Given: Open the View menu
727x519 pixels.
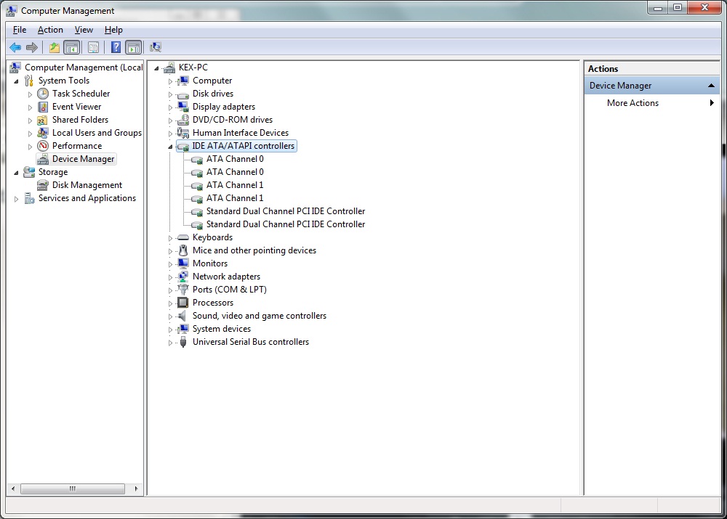Looking at the screenshot, I should pos(84,30).
